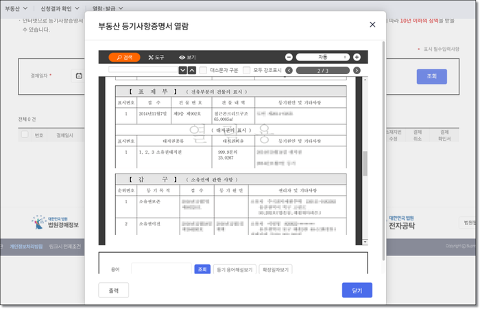Open the 개인정보처리방침 footer link
The height and width of the screenshot is (309, 480).
(x=26, y=247)
